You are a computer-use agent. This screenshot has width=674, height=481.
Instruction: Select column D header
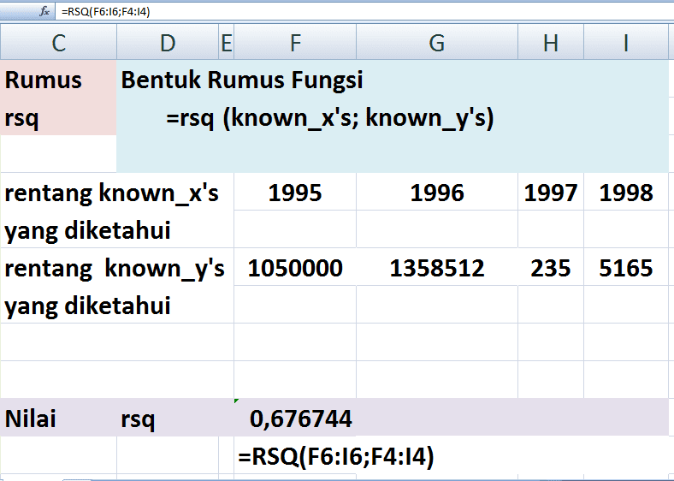tap(168, 43)
